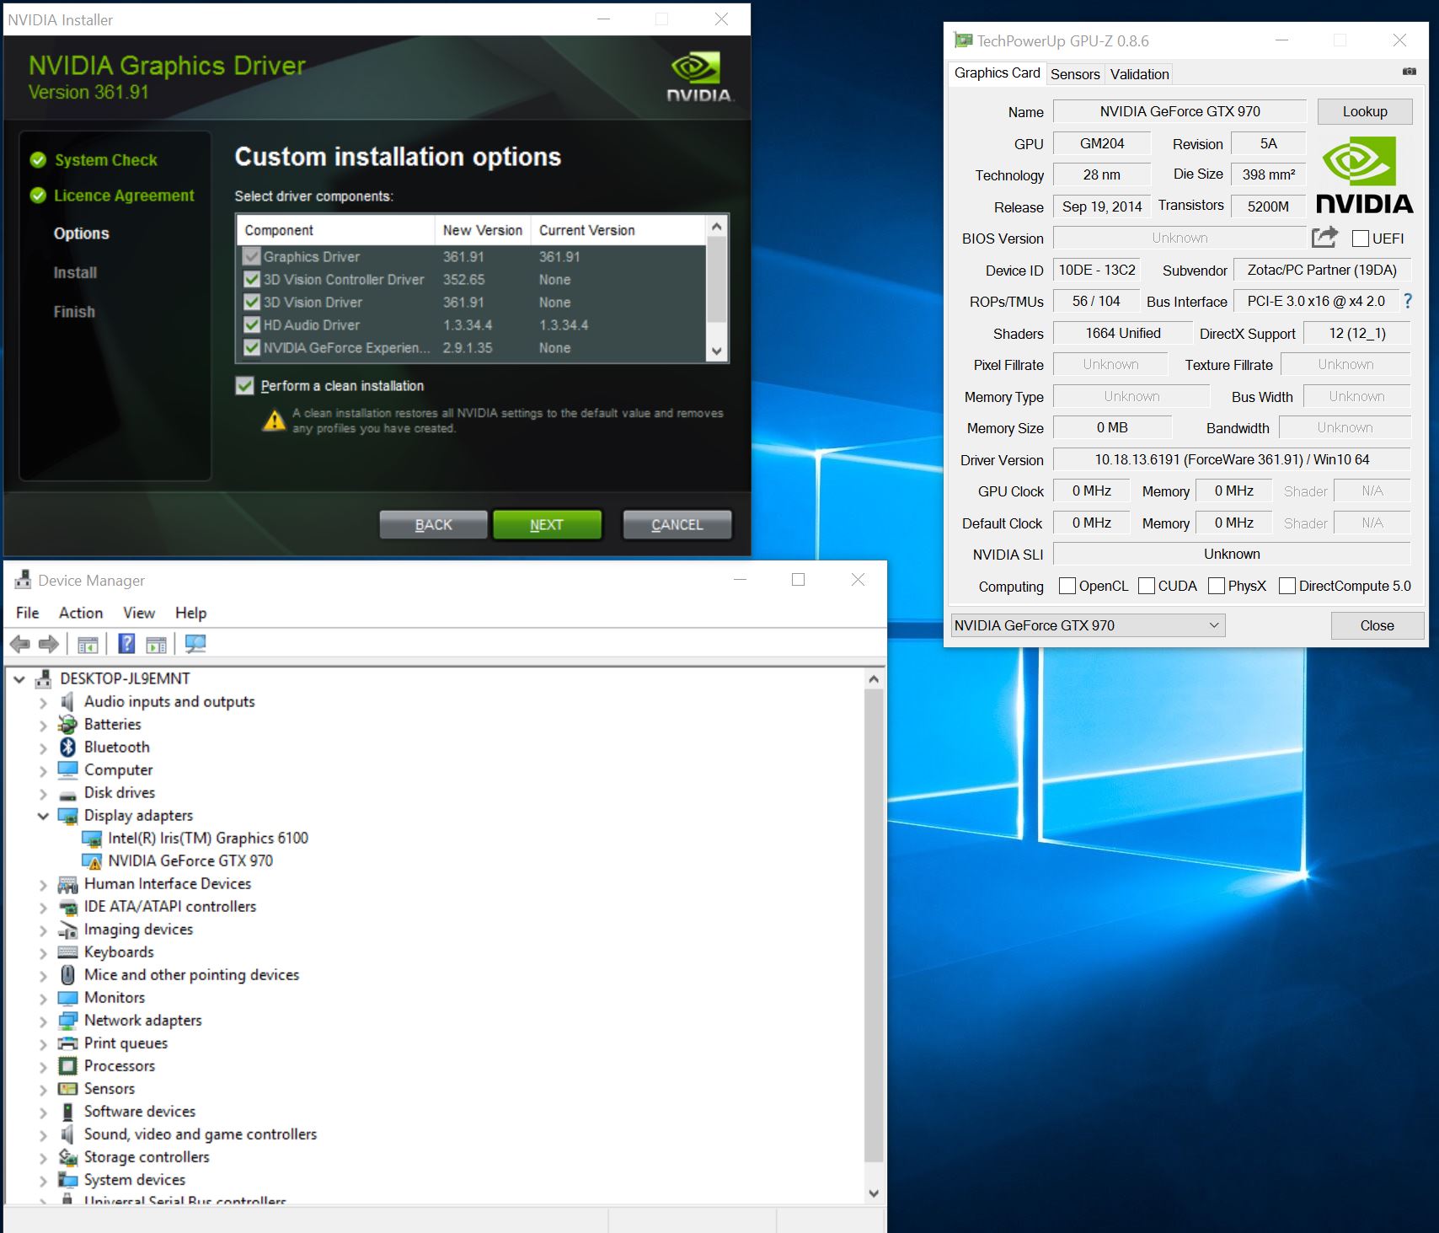Open the Help icon in Device Manager toolbar
The image size is (1439, 1233).
[126, 645]
